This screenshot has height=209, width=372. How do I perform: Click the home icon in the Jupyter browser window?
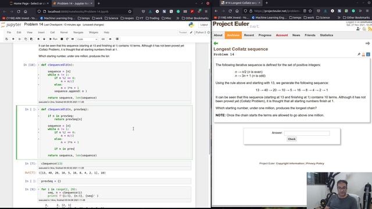pyautogui.click(x=26, y=12)
